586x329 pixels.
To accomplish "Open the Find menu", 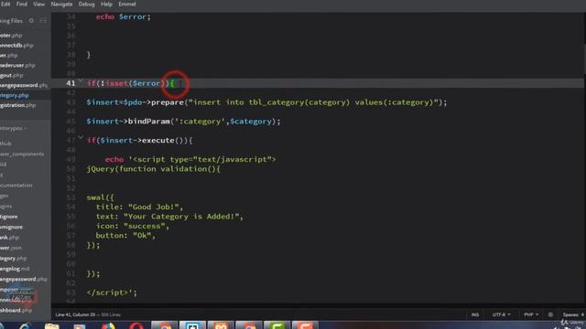I will [22, 4].
